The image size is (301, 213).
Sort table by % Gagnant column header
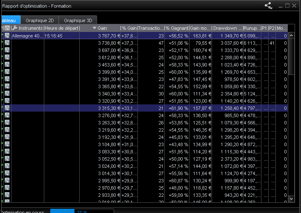[176, 28]
